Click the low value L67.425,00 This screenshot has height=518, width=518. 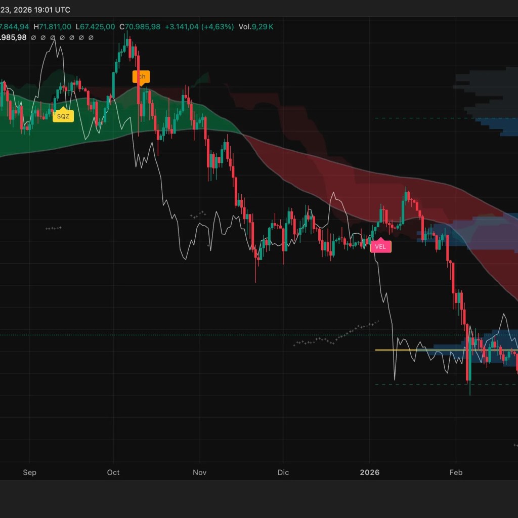95,27
